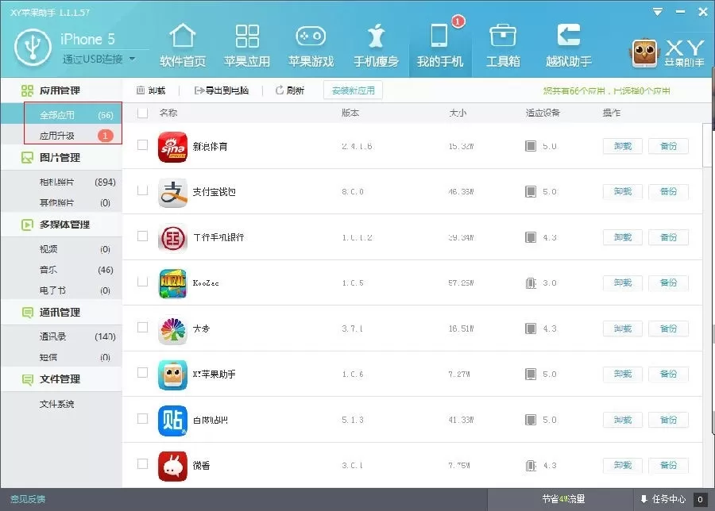Viewport: 715px width, 511px height.
Task: Check the box for 大麦
Action: (x=143, y=328)
